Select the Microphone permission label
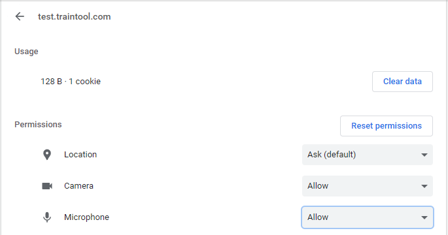The width and height of the screenshot is (448, 235). click(86, 217)
